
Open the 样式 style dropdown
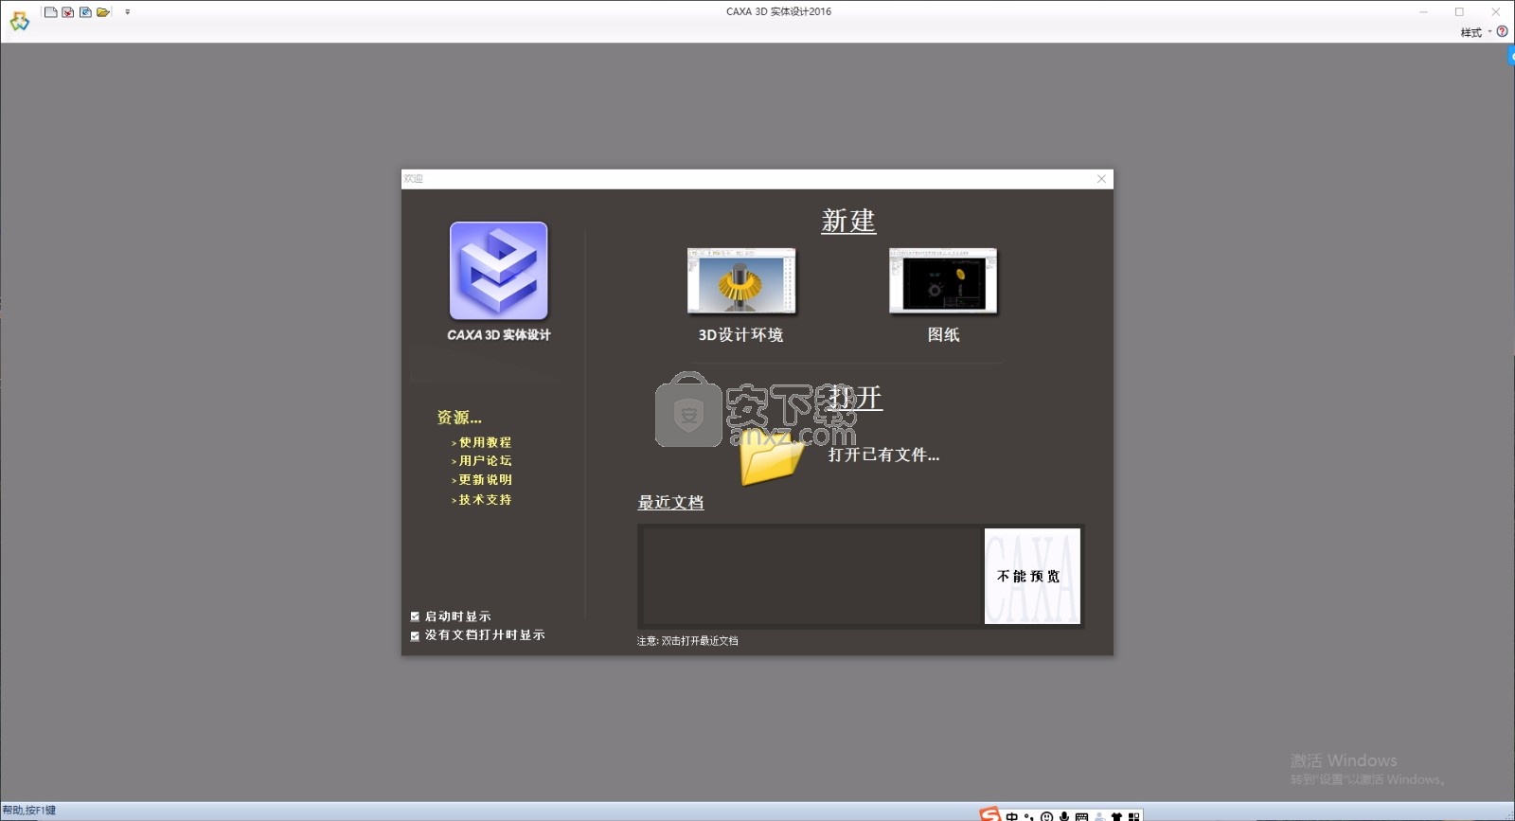1475,32
